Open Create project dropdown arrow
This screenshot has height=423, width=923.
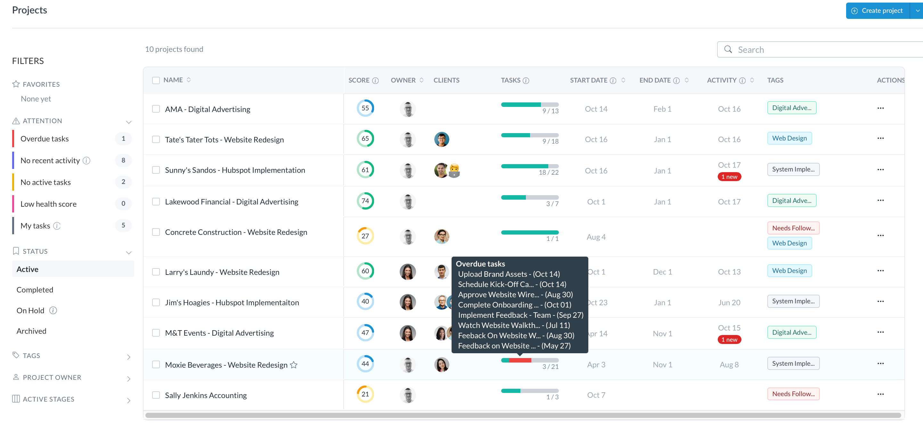coord(917,11)
